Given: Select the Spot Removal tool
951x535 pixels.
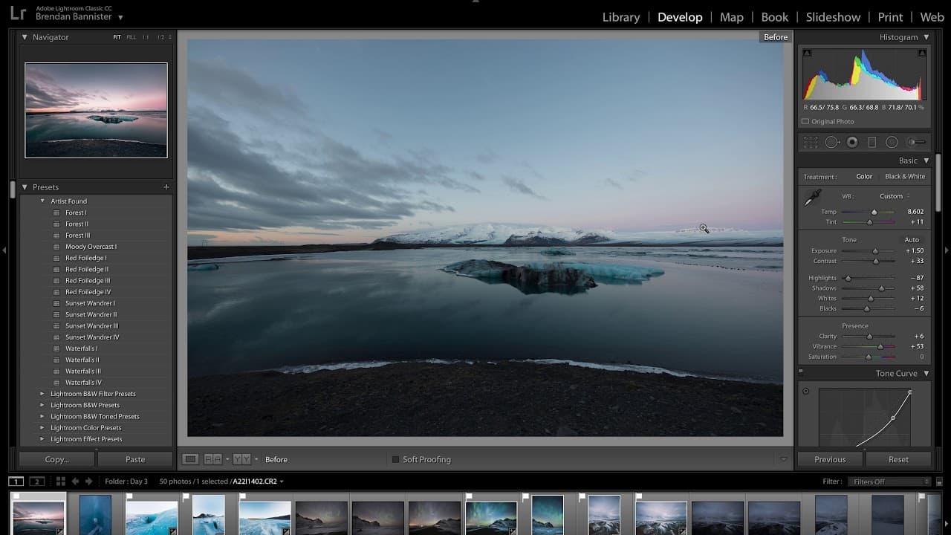Looking at the screenshot, I should coord(833,141).
